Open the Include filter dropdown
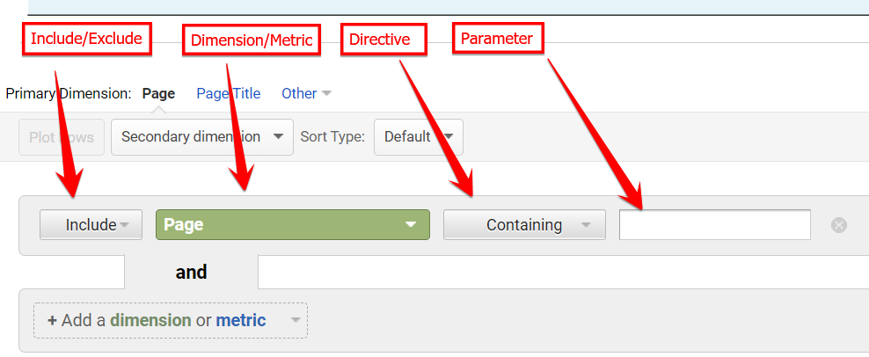 click(91, 225)
